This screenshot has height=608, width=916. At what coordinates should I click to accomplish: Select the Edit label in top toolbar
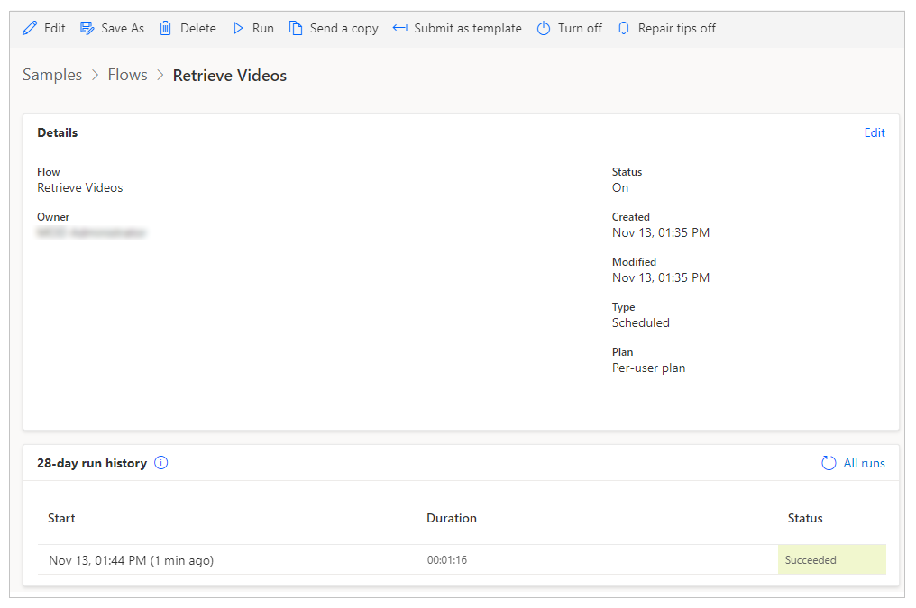pos(55,28)
